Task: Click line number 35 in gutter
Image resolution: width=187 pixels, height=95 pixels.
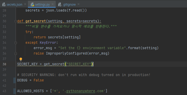Action: point(4,48)
